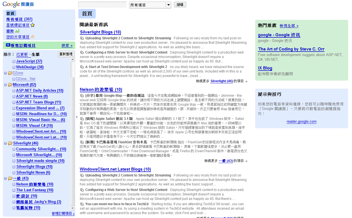This screenshot has height=218, width=352.
Task: Open the 所有項目 search scope dropdown
Action: coord(150,5)
